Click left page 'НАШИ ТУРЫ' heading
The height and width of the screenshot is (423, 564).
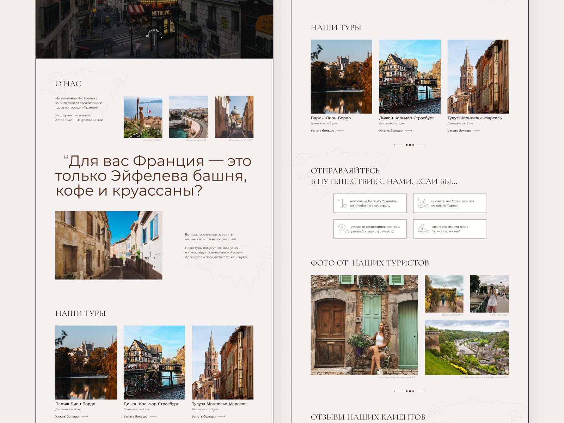point(80,313)
